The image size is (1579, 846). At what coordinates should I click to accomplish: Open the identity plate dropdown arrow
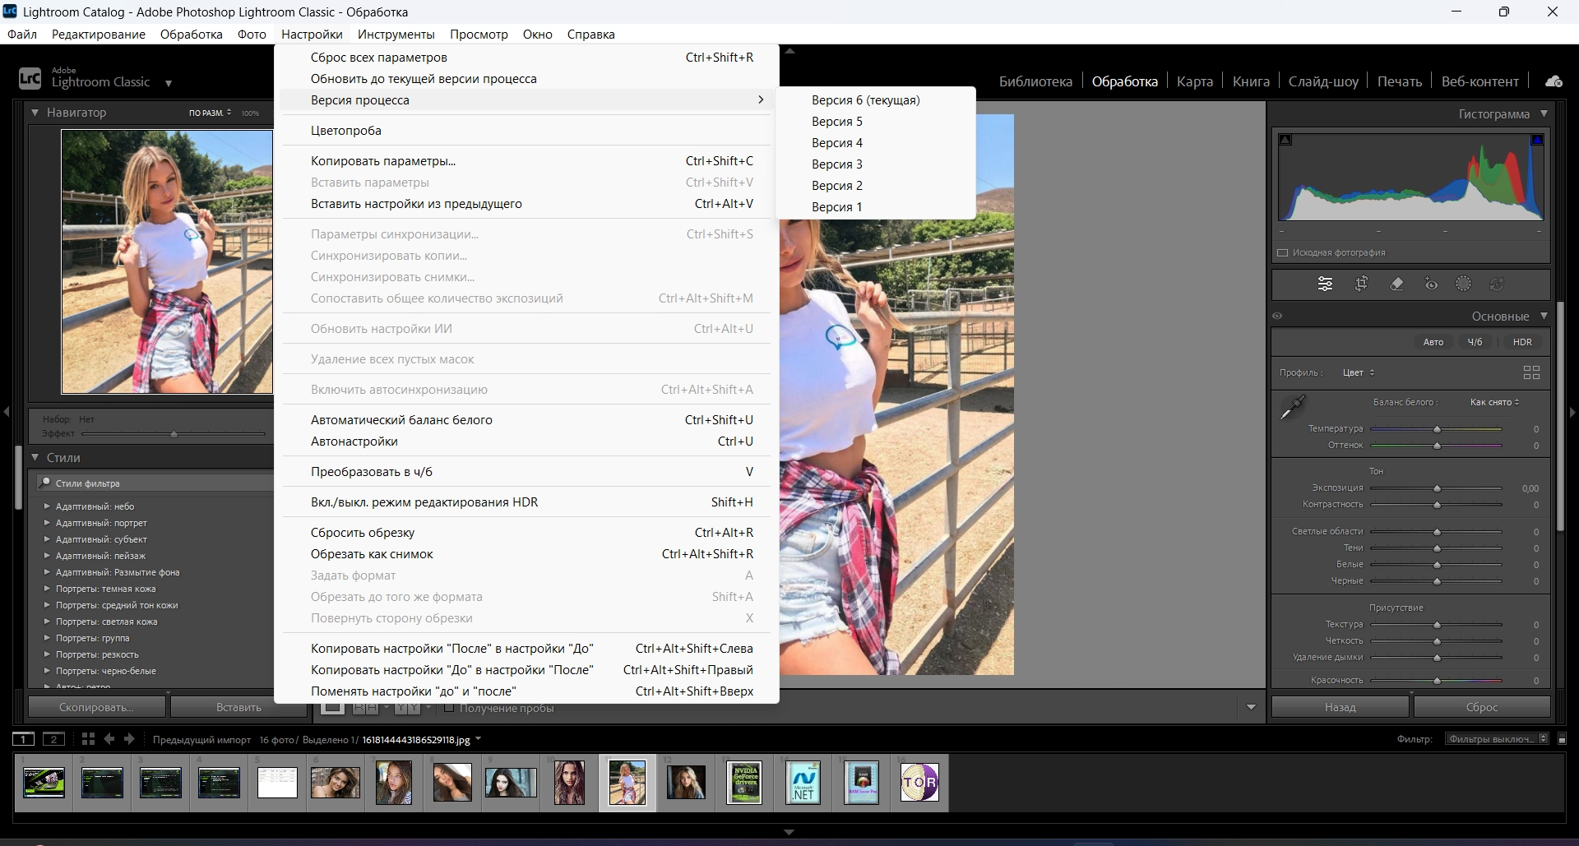pos(169,83)
